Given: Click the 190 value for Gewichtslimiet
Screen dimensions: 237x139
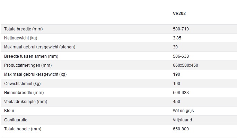Looking at the screenshot, I should click(176, 84).
